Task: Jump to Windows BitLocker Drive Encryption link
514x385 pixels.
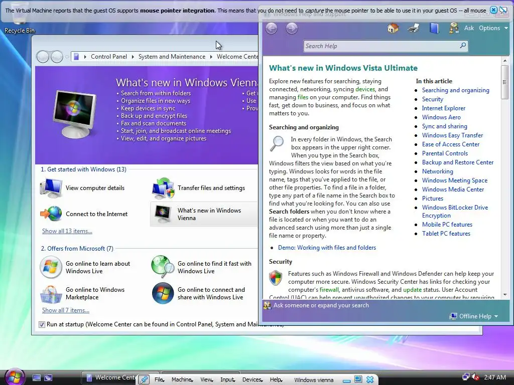Action: pyautogui.click(x=455, y=212)
